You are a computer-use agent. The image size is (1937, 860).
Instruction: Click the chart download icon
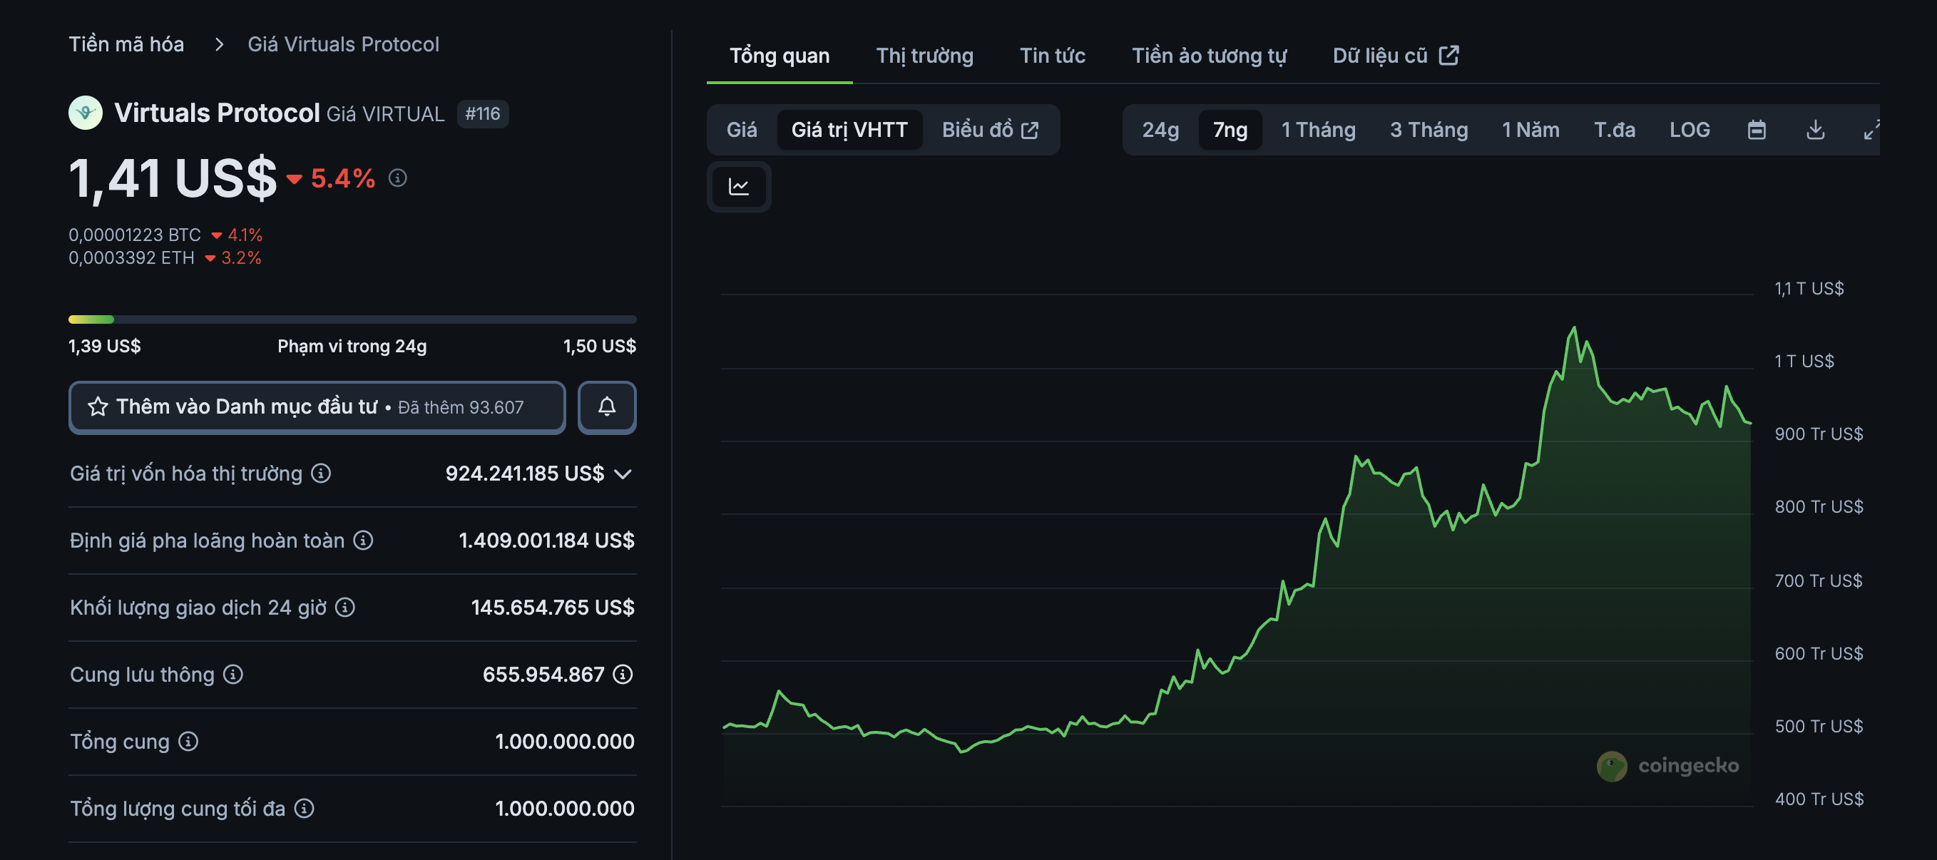(1814, 130)
